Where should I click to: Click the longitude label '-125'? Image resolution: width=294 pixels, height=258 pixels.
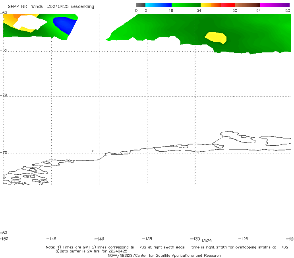[243, 239]
